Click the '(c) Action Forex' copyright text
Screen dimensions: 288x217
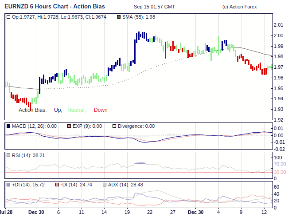[239, 7]
